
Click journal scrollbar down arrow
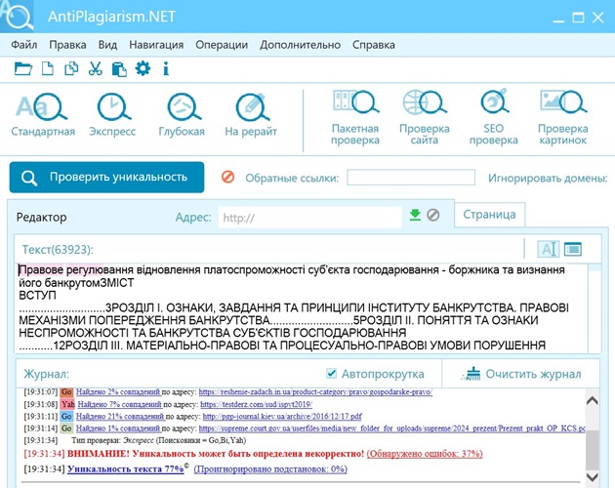click(592, 477)
